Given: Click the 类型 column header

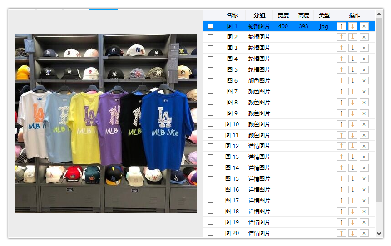Looking at the screenshot, I should [x=324, y=15].
